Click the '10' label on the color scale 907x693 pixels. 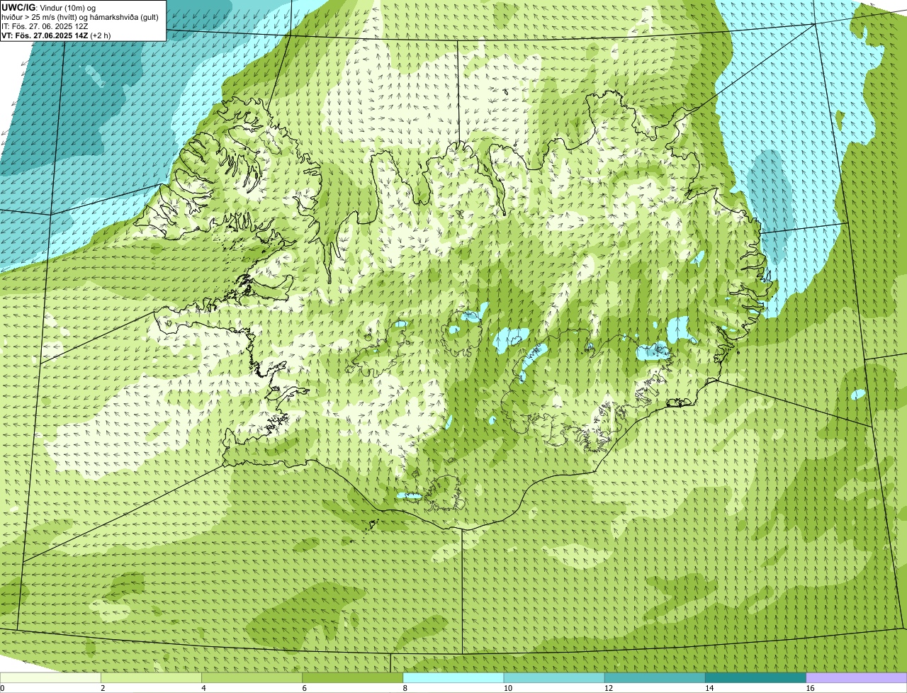pyautogui.click(x=507, y=688)
